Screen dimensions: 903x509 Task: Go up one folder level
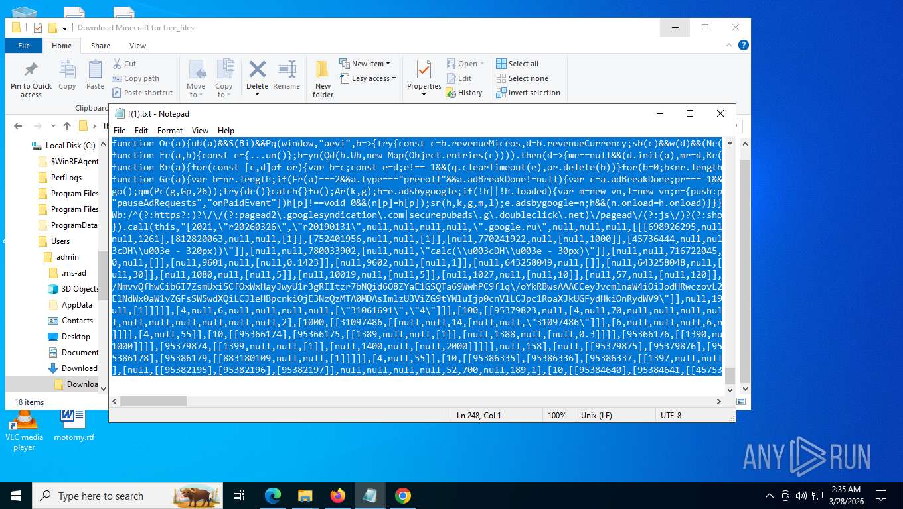coord(67,125)
